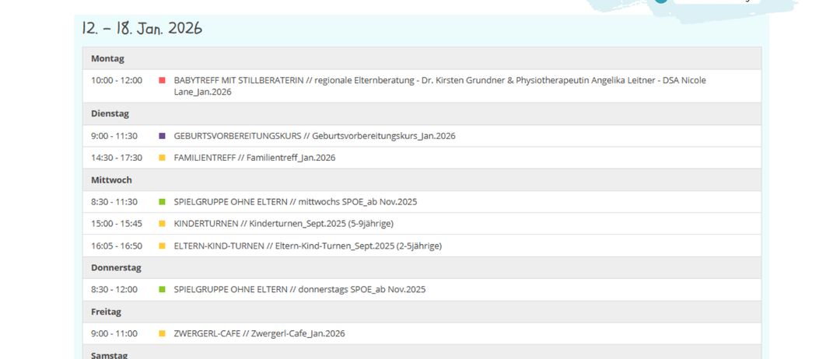The image size is (840, 359).
Task: Select the Spielgruppe donnerstags SPOE entry
Action: tap(299, 290)
